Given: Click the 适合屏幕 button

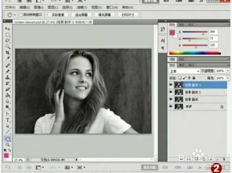Looking at the screenshot, I should (x=81, y=15).
